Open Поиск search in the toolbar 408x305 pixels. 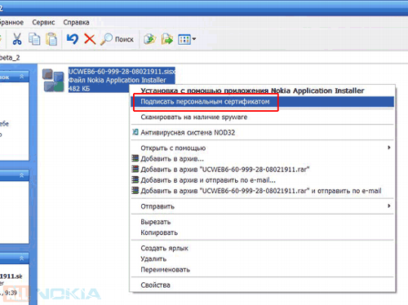pos(117,39)
